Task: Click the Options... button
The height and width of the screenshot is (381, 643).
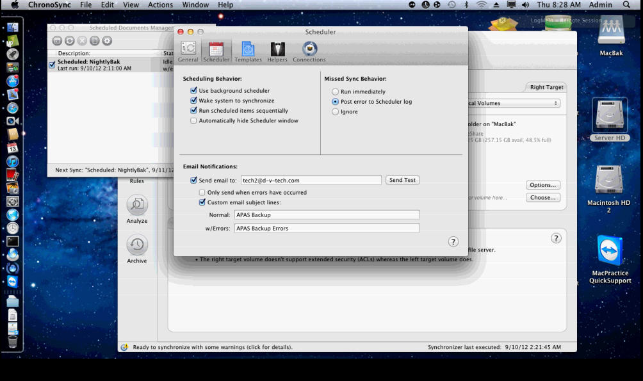Action: tap(543, 185)
